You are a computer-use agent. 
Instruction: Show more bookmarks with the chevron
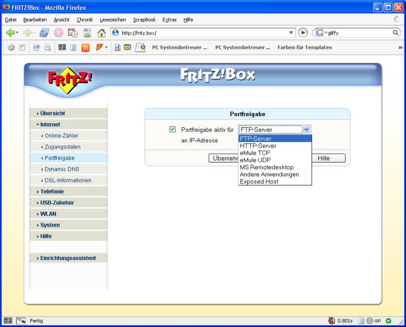pyautogui.click(x=400, y=48)
